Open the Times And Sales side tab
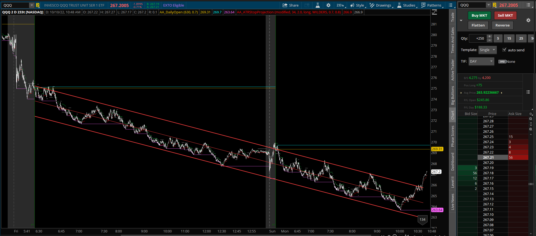This screenshot has width=536, height=236. tap(452, 40)
